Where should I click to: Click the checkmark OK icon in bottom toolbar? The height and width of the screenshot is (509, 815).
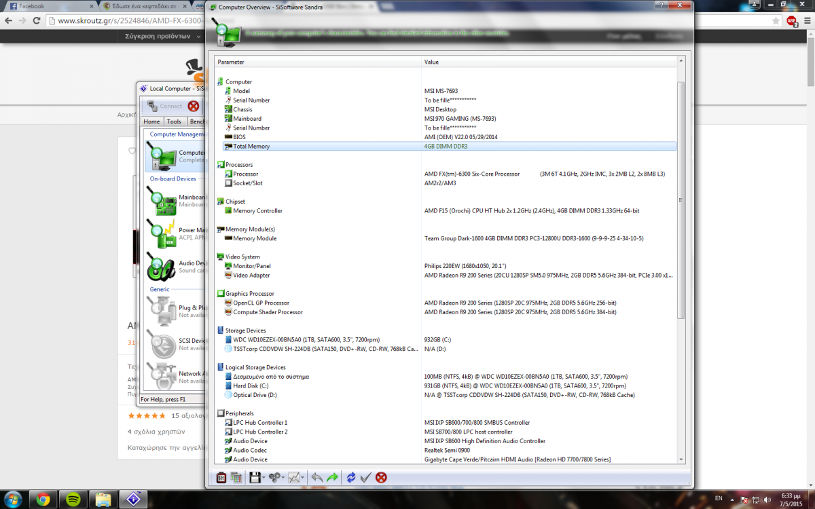(x=365, y=478)
